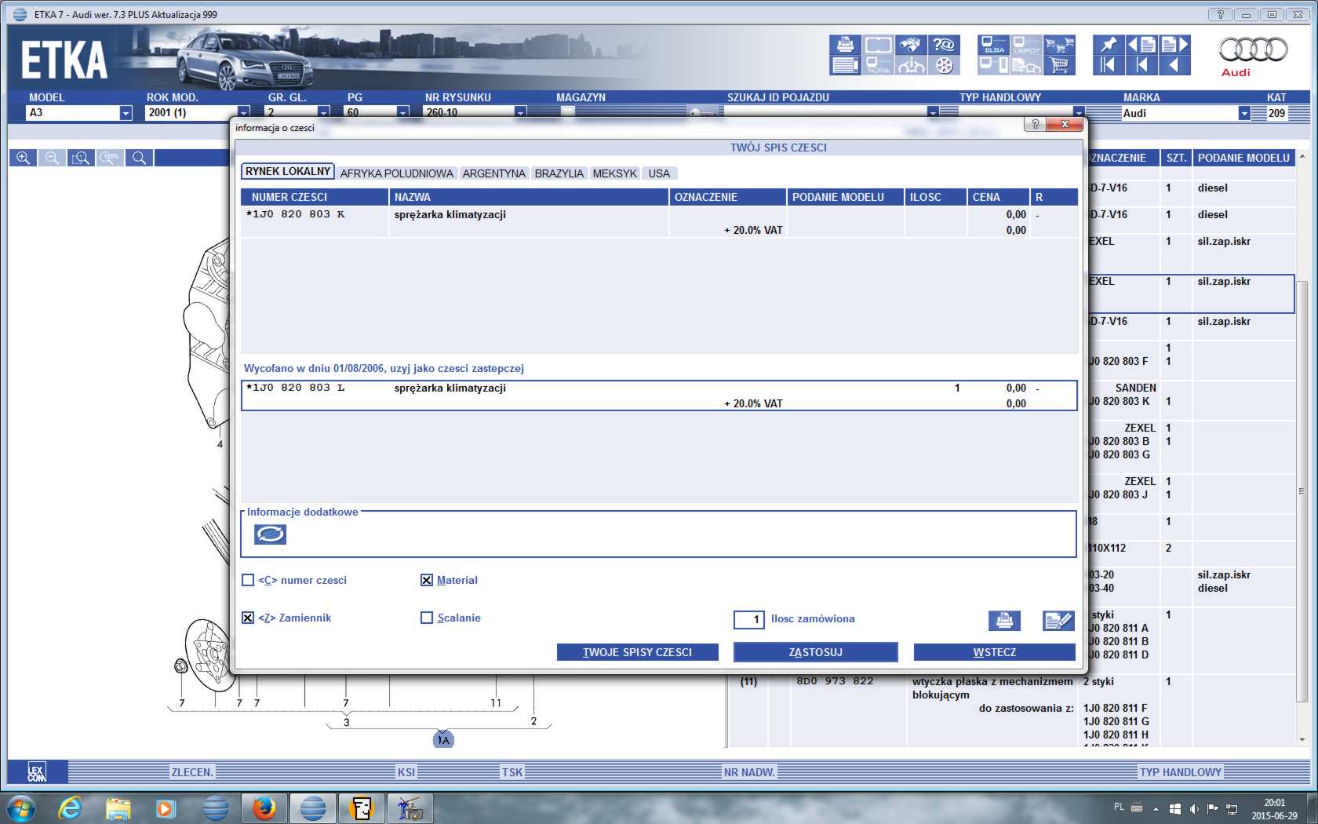Toggle the Material checkbox
The height and width of the screenshot is (824, 1318).
tap(427, 580)
